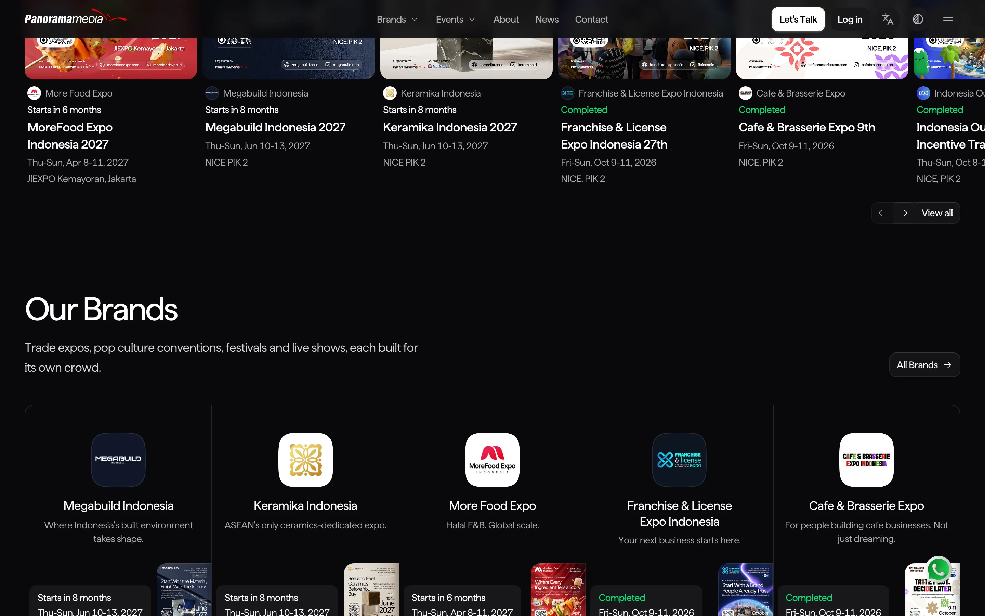Click the Log in button
Viewport: 985px width, 616px height.
pyautogui.click(x=850, y=19)
